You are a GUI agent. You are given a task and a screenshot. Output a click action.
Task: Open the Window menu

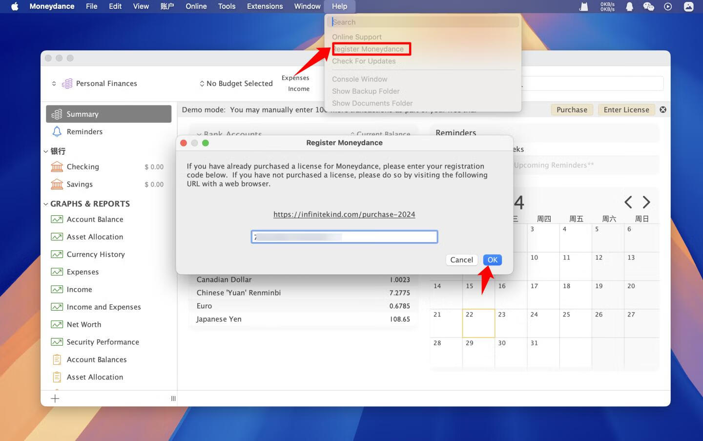pyautogui.click(x=307, y=6)
